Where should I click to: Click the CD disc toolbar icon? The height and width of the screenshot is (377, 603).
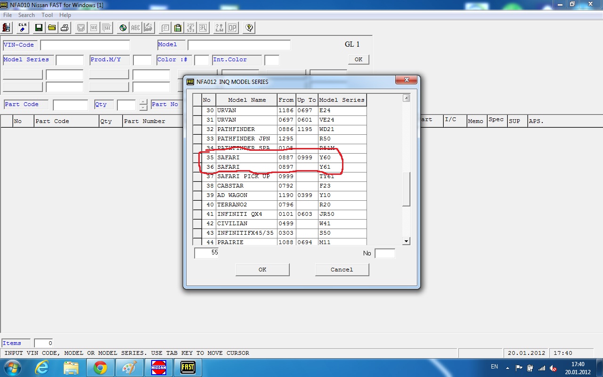[123, 28]
